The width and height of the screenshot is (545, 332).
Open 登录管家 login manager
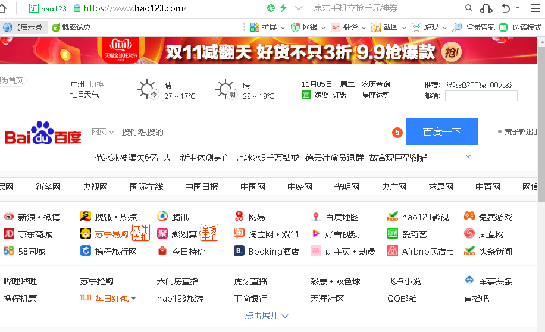click(474, 27)
